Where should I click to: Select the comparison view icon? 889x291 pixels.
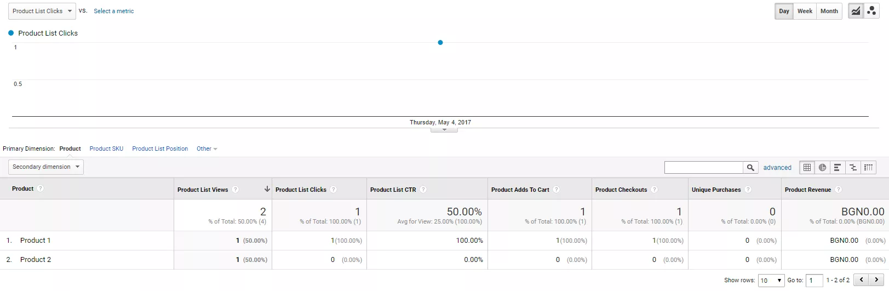pyautogui.click(x=853, y=168)
